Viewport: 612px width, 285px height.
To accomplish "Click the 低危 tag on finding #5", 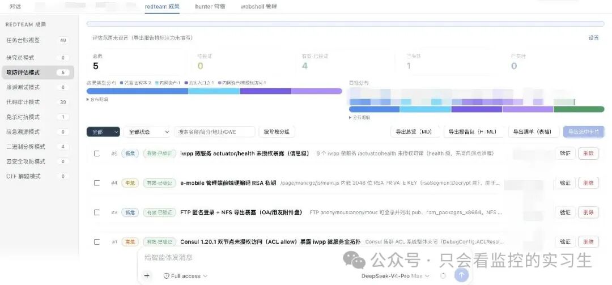I will click(x=130, y=154).
